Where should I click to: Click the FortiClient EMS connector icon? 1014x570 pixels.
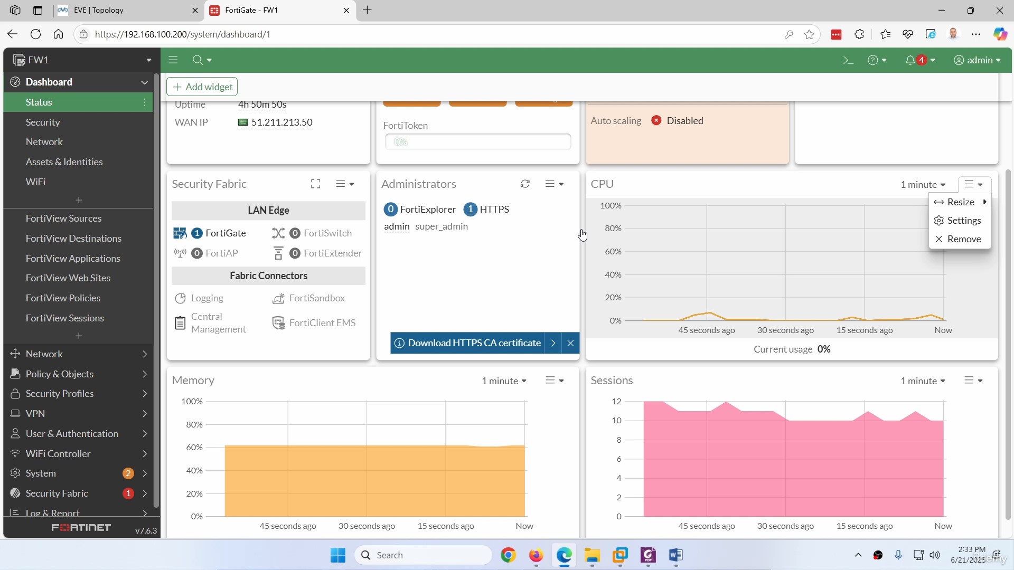point(278,323)
